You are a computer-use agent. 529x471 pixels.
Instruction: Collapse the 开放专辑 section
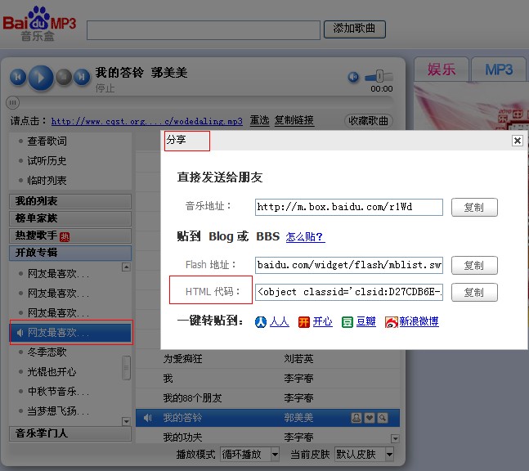[70, 253]
